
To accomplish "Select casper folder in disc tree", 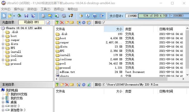I will [x=15, y=40].
